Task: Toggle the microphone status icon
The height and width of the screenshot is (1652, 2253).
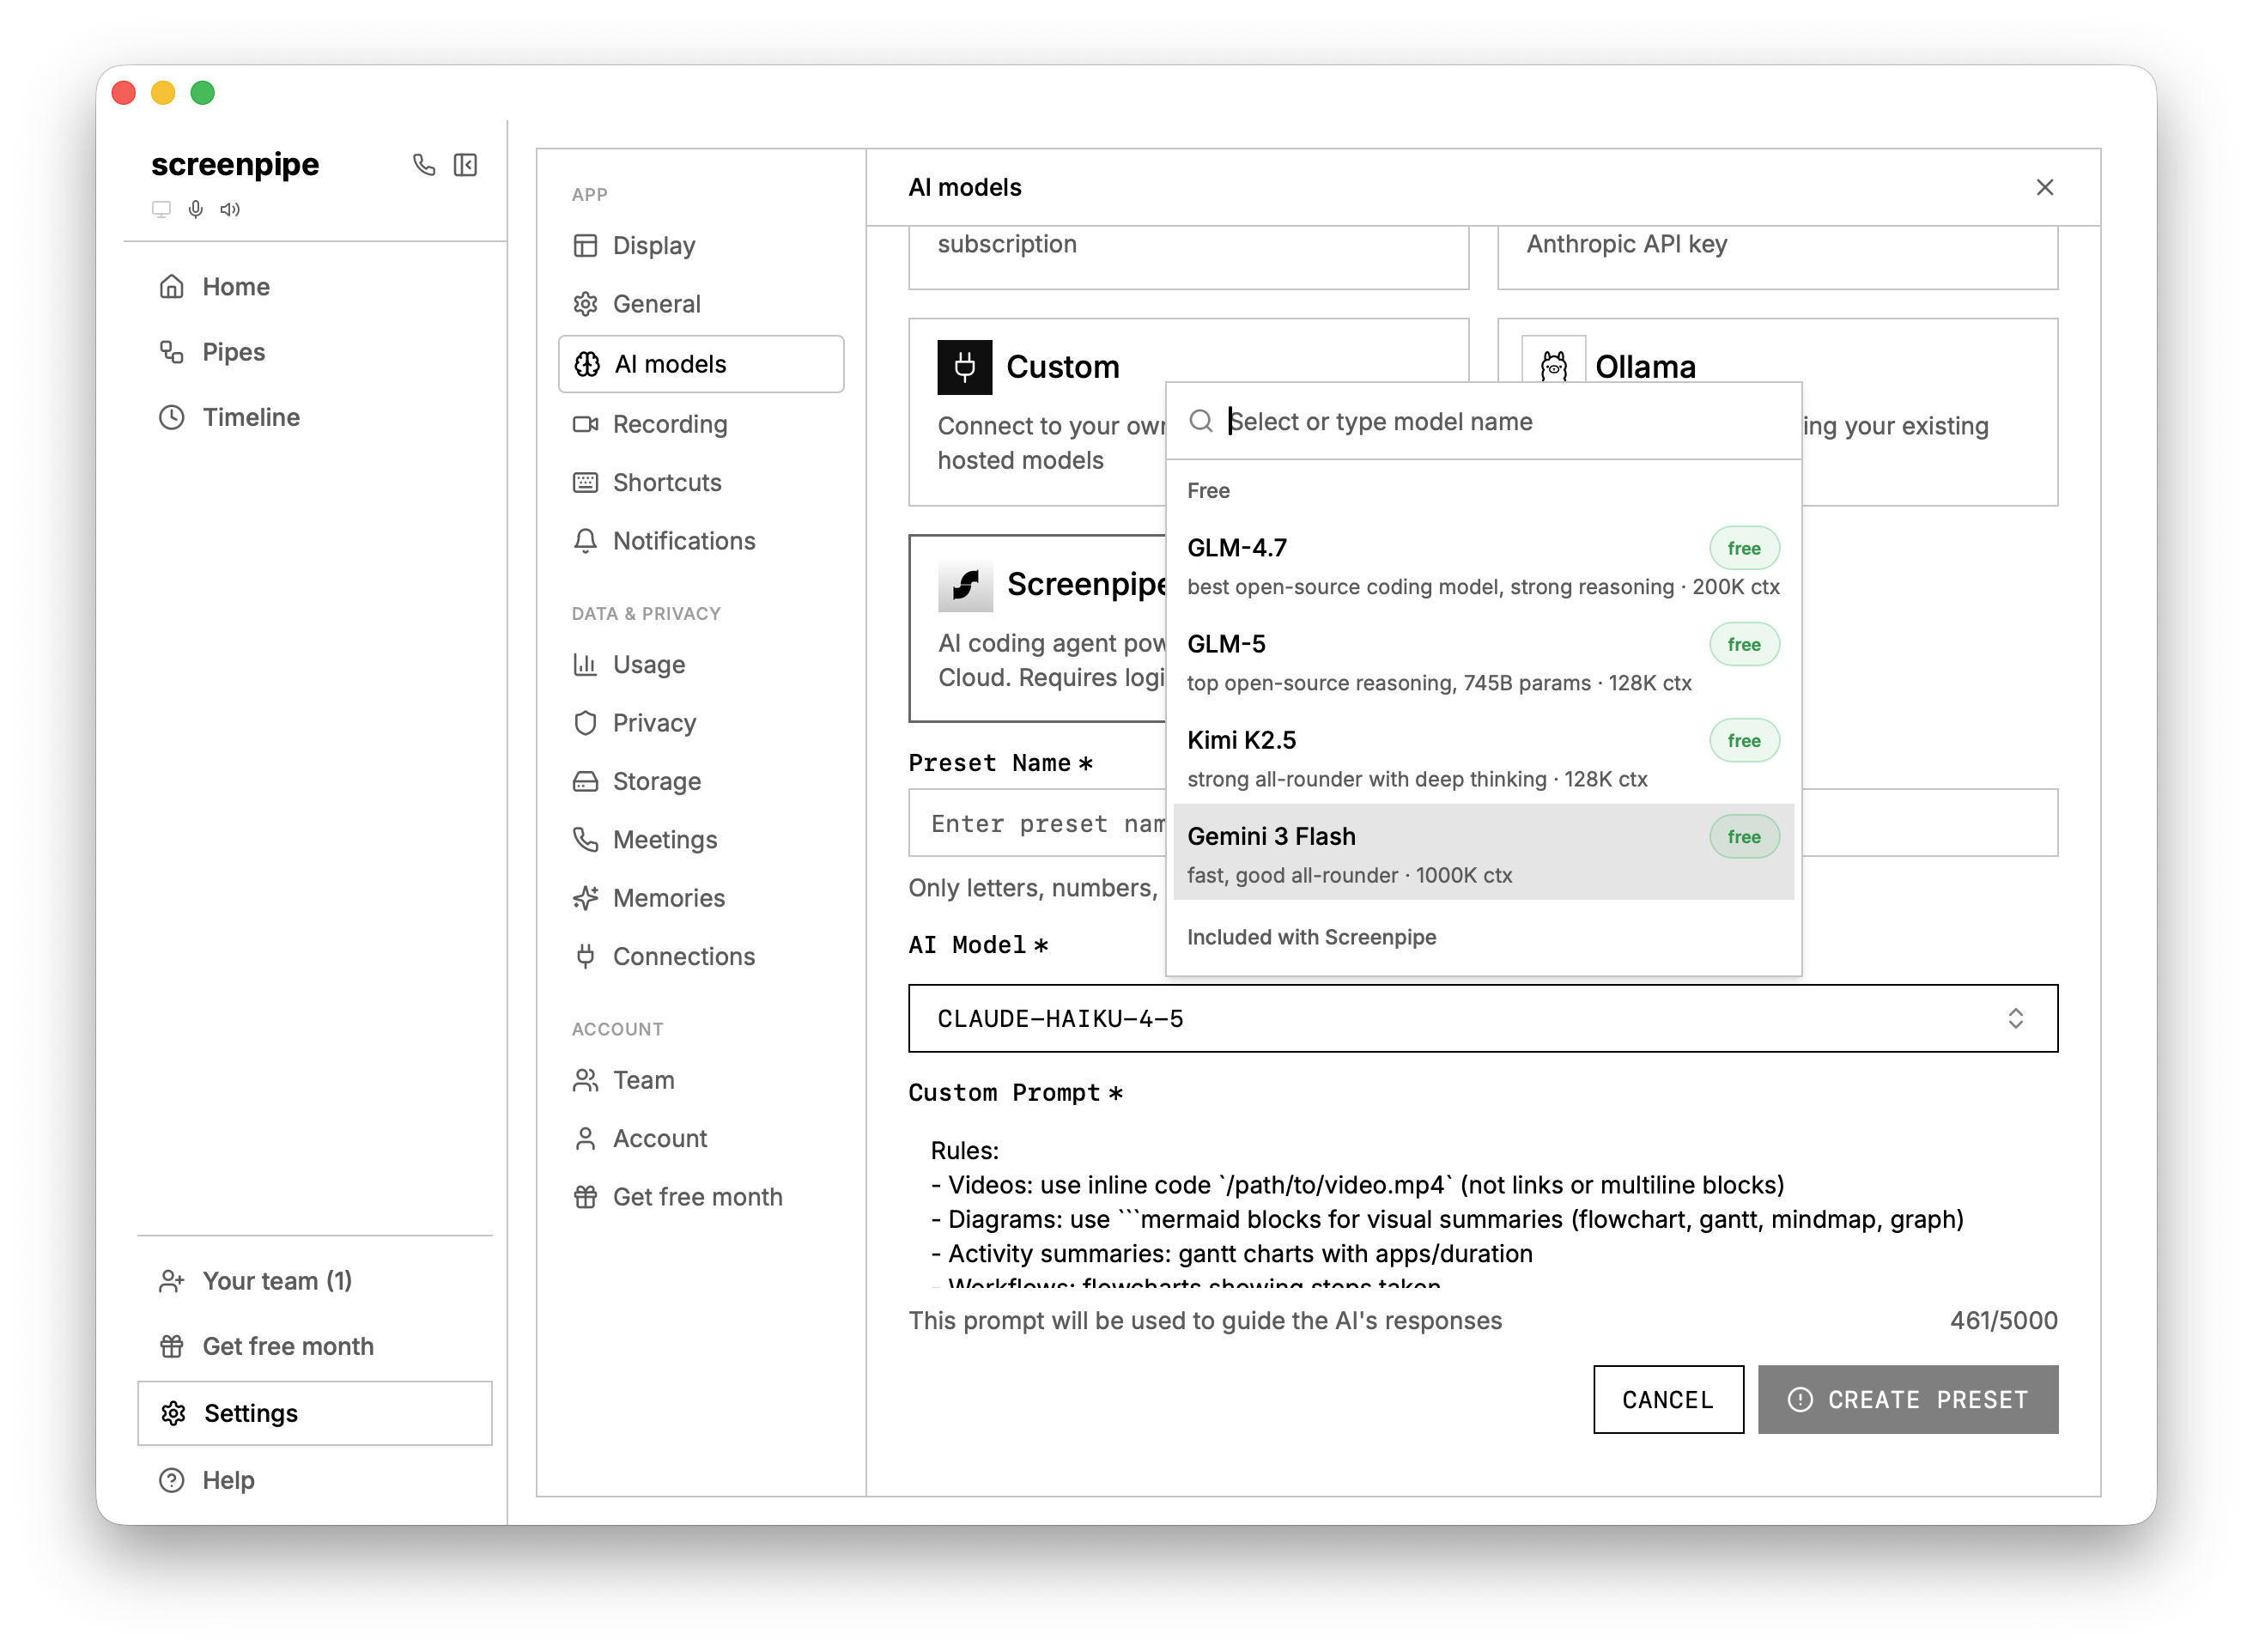Action: click(x=196, y=209)
